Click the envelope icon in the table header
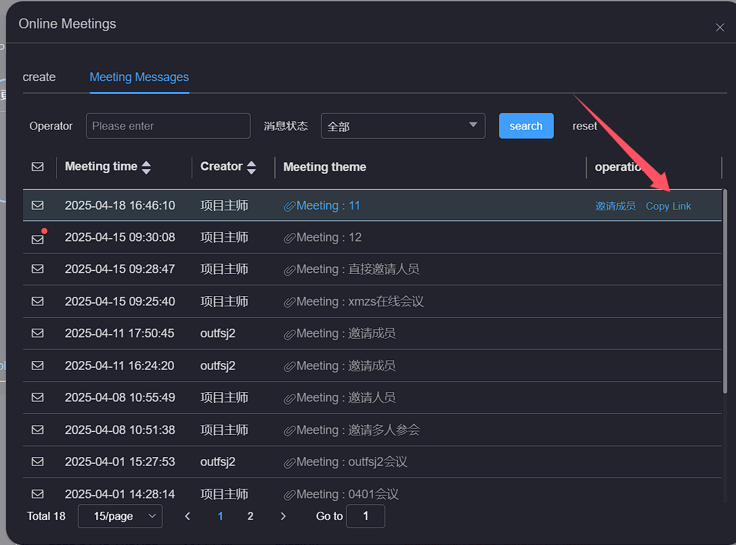736x545 pixels. click(37, 167)
